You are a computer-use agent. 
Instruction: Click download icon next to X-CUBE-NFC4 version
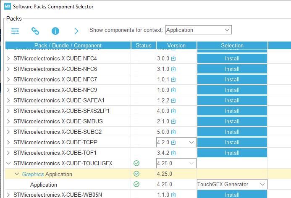pos(173,59)
